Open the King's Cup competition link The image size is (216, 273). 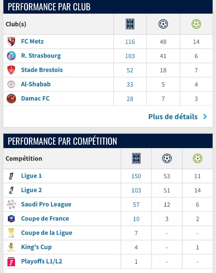(36, 247)
